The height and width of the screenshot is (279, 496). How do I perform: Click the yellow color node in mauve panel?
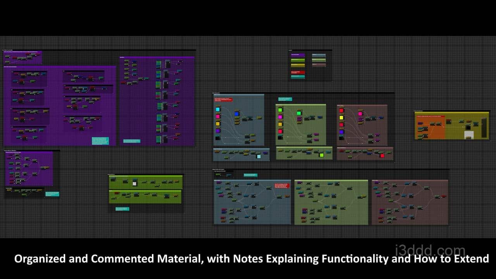click(x=341, y=117)
